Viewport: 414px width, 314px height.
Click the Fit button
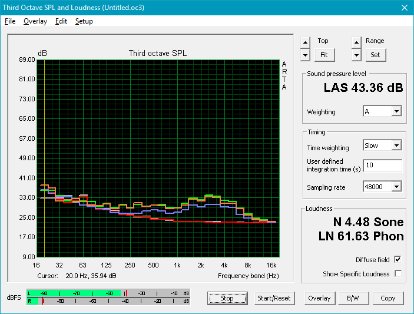click(x=324, y=55)
